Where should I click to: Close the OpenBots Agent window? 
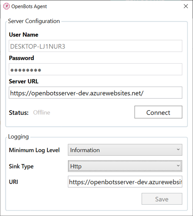186,6
